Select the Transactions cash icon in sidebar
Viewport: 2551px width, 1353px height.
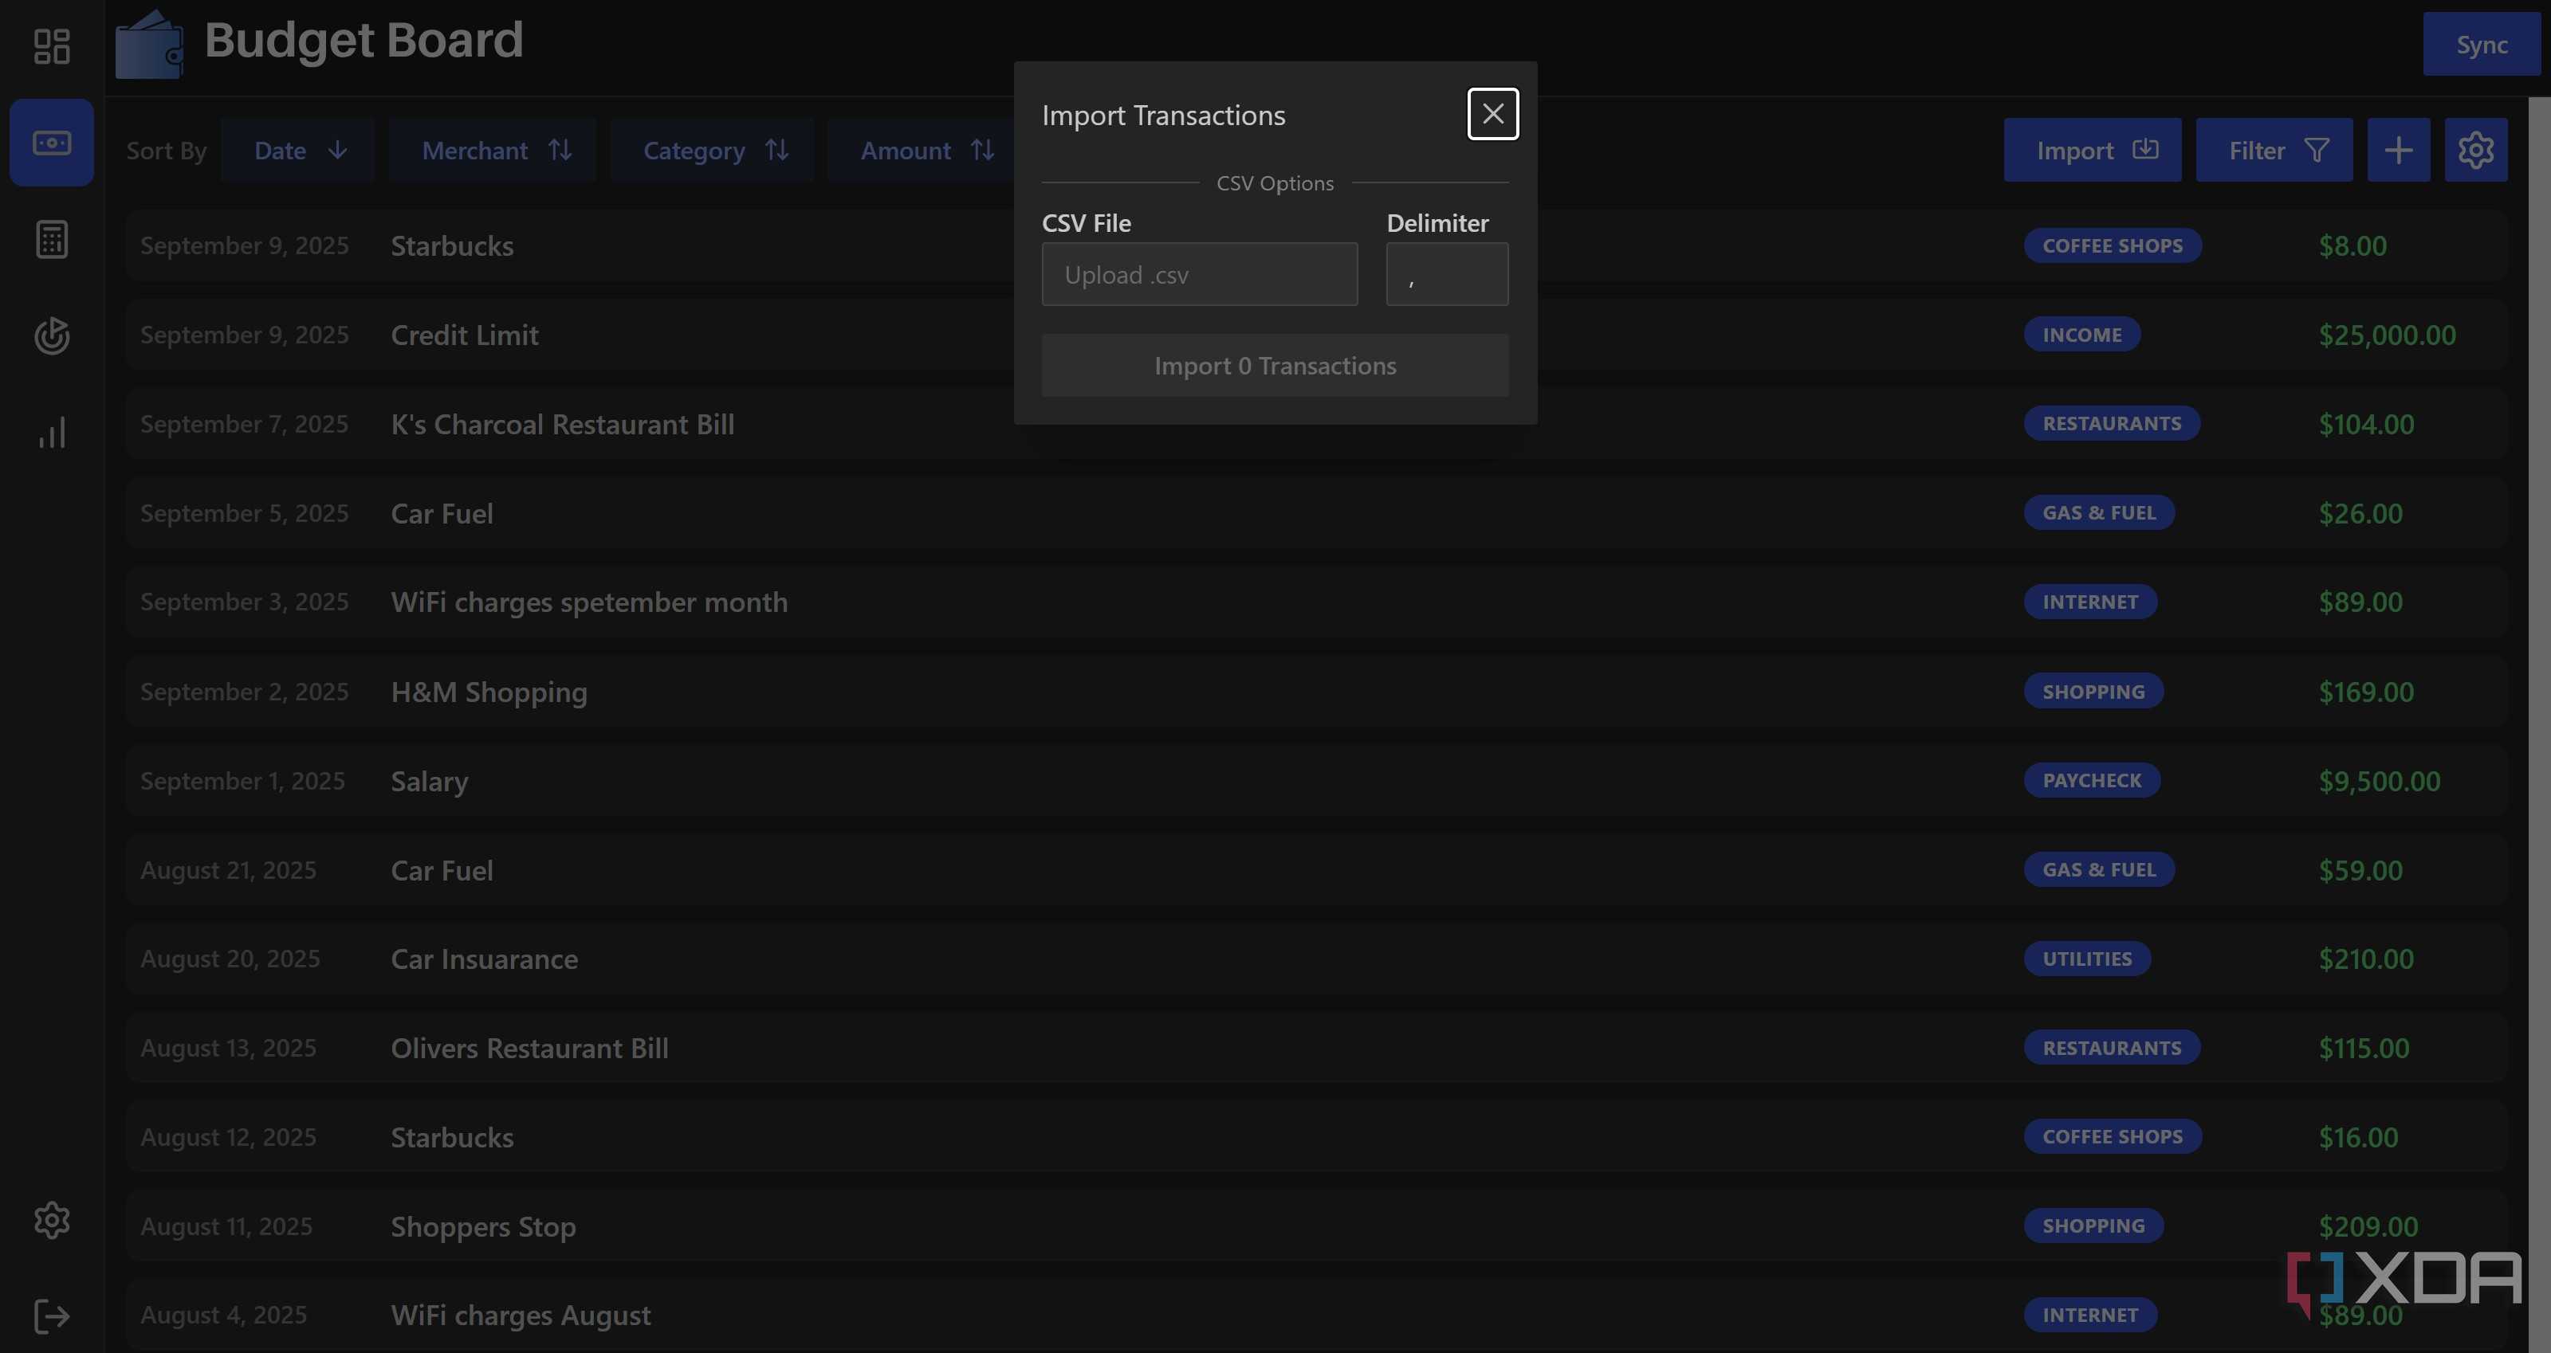[52, 143]
